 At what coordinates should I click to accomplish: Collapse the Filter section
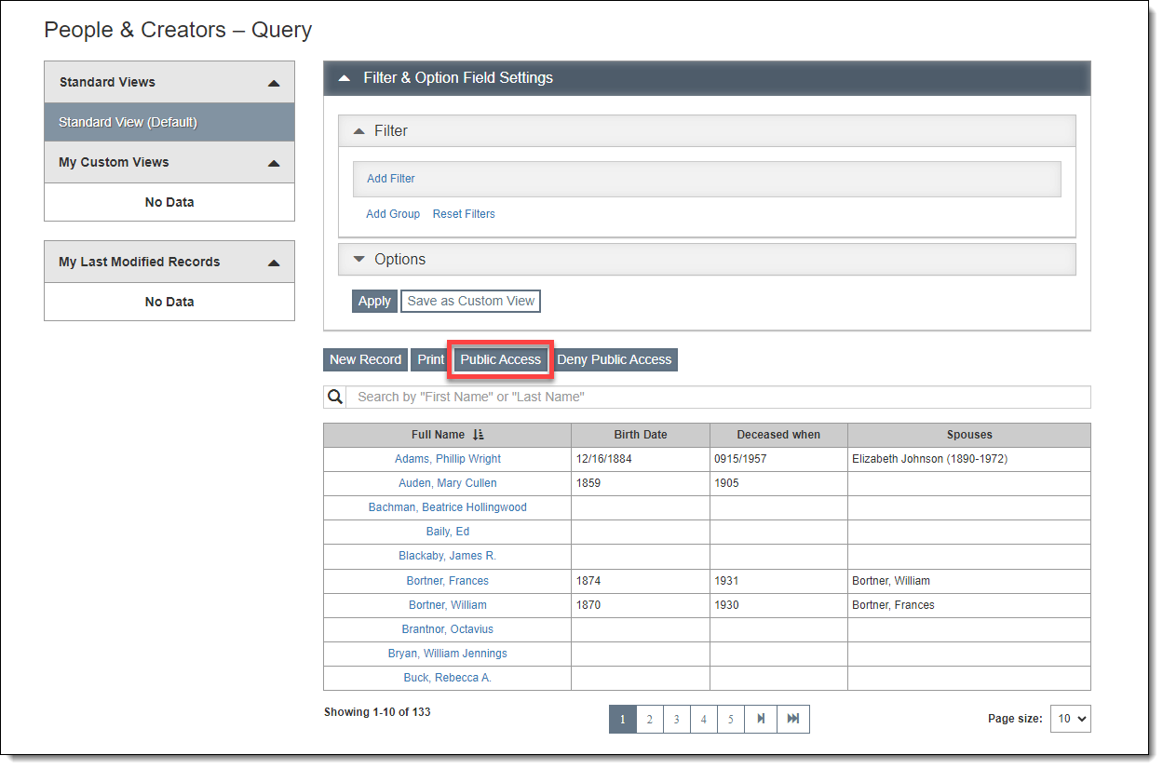coord(359,131)
